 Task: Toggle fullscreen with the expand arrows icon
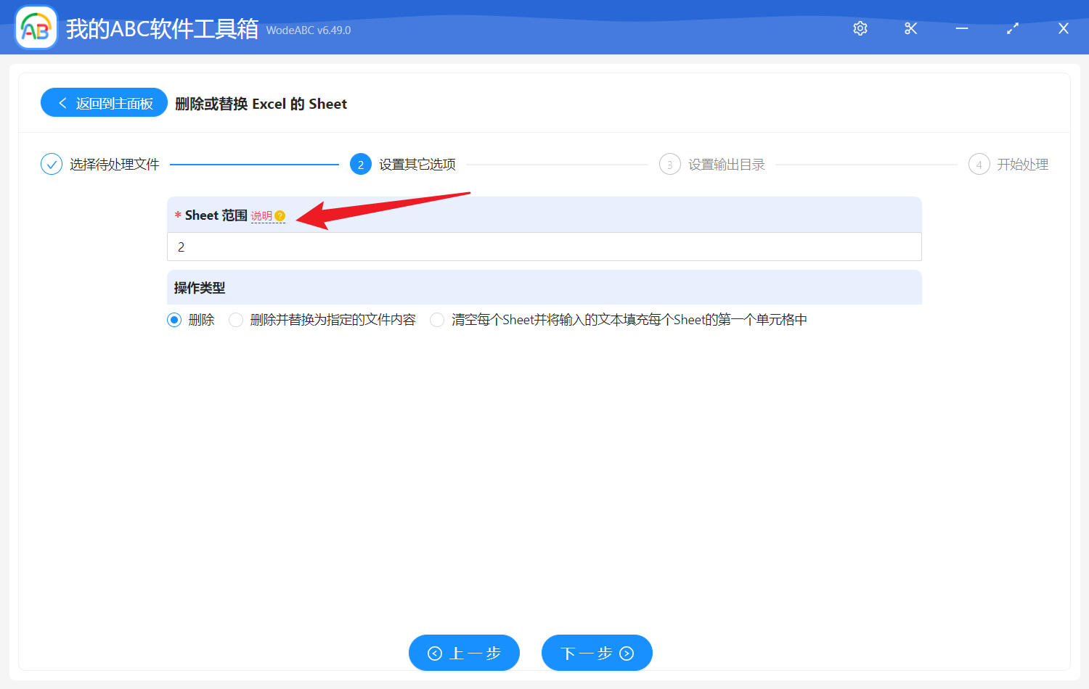pyautogui.click(x=1013, y=28)
